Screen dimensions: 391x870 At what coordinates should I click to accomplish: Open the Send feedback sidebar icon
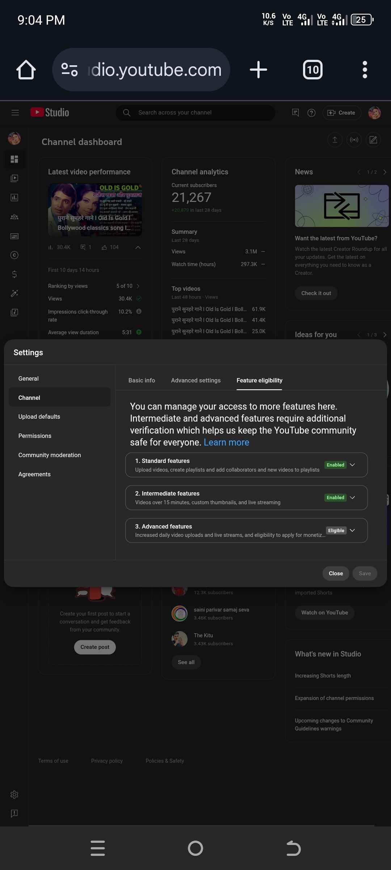coord(14,813)
